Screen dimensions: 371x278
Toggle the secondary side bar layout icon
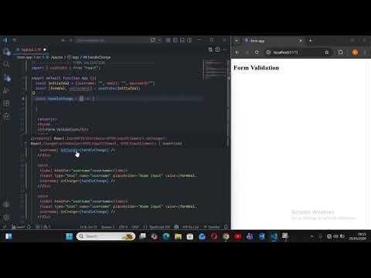(x=189, y=40)
